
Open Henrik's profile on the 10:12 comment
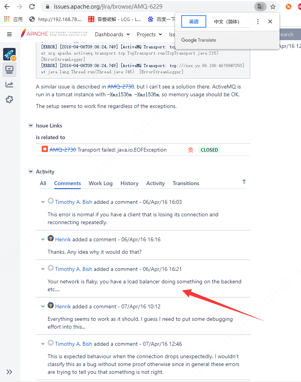point(63,306)
